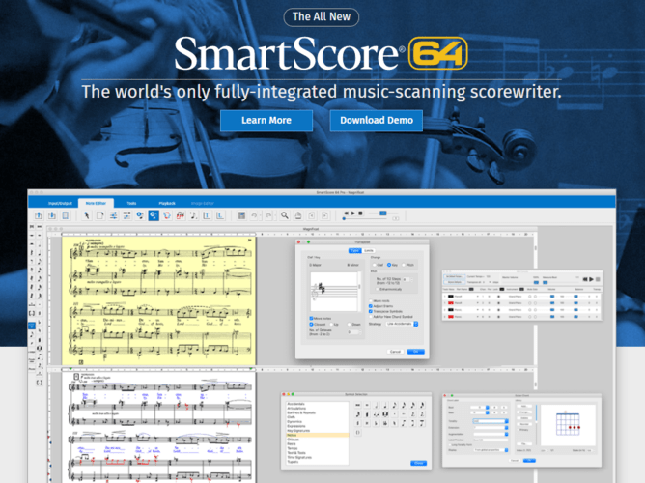Viewport: 645px width, 483px height.
Task: Open the Display dropdown in Guitar Chord
Action: [x=491, y=450]
